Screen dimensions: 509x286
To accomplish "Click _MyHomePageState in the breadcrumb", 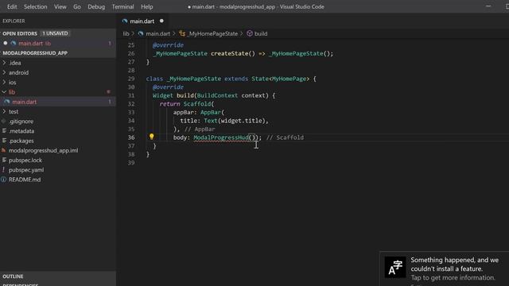I will tap(212, 33).
